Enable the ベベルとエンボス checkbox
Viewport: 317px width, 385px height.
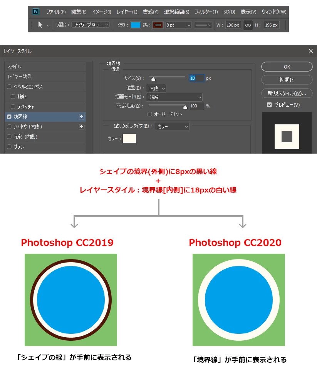(9, 87)
